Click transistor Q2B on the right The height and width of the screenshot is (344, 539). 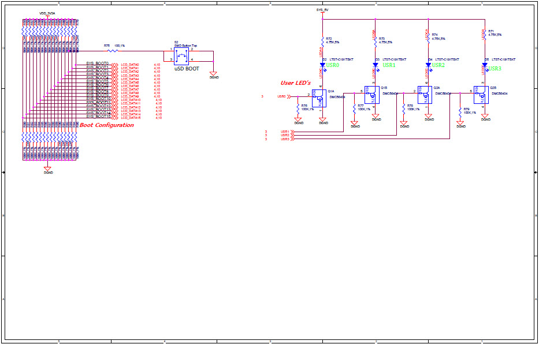(x=480, y=96)
